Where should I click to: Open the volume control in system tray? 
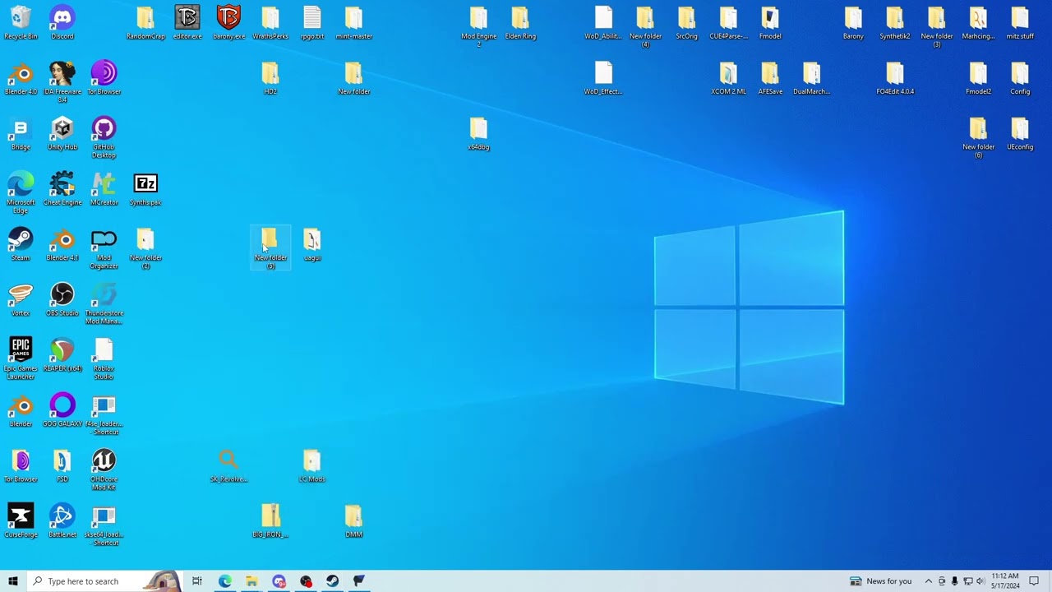tap(980, 581)
